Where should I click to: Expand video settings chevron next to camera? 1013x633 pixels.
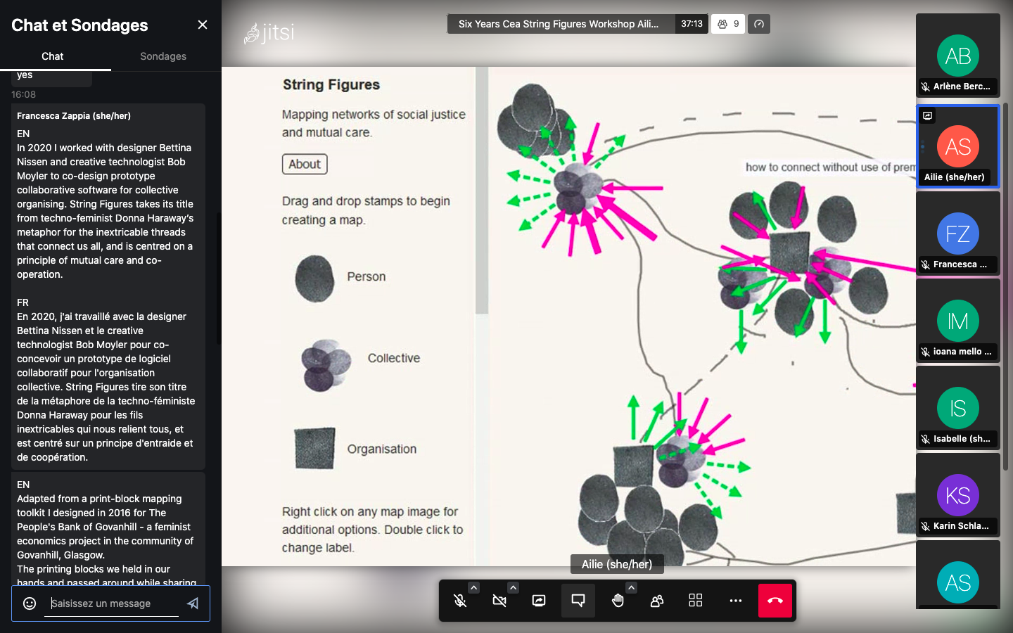(513, 587)
